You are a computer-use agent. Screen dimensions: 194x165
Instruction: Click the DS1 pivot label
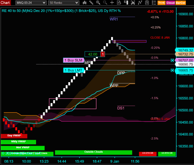121,108
